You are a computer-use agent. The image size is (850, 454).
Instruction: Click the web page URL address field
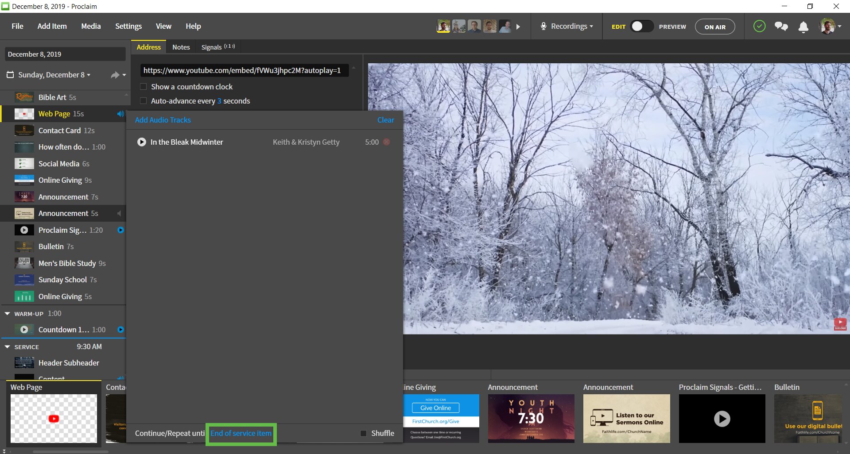click(245, 70)
